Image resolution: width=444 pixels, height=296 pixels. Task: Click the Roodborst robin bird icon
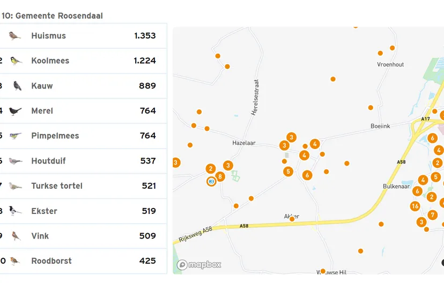pos(16,261)
